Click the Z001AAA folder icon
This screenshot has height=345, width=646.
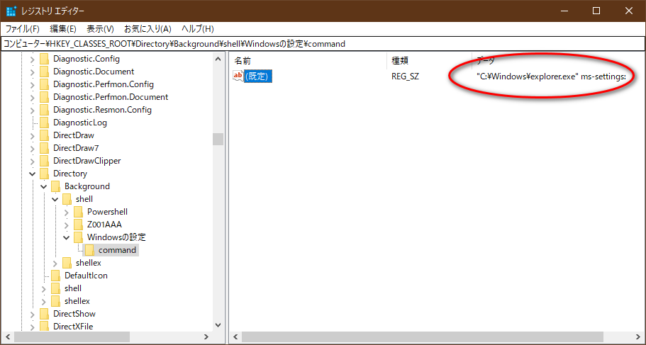pyautogui.click(x=79, y=225)
